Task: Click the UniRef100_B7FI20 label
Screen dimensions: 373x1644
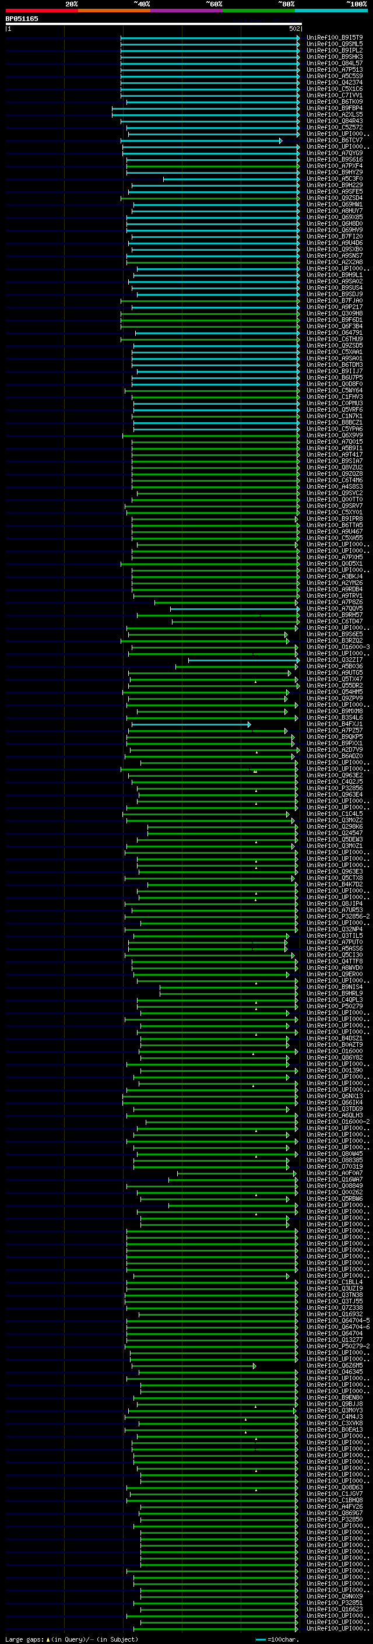Action: tap(335, 237)
